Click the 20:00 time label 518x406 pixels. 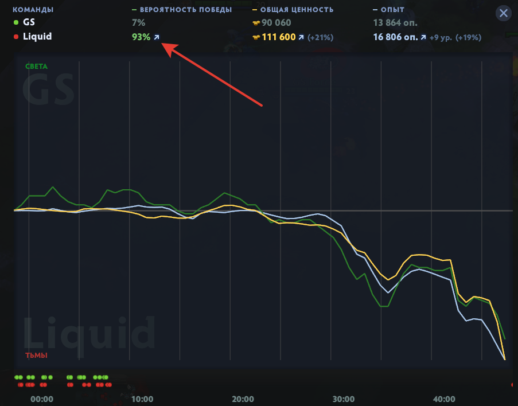click(243, 399)
